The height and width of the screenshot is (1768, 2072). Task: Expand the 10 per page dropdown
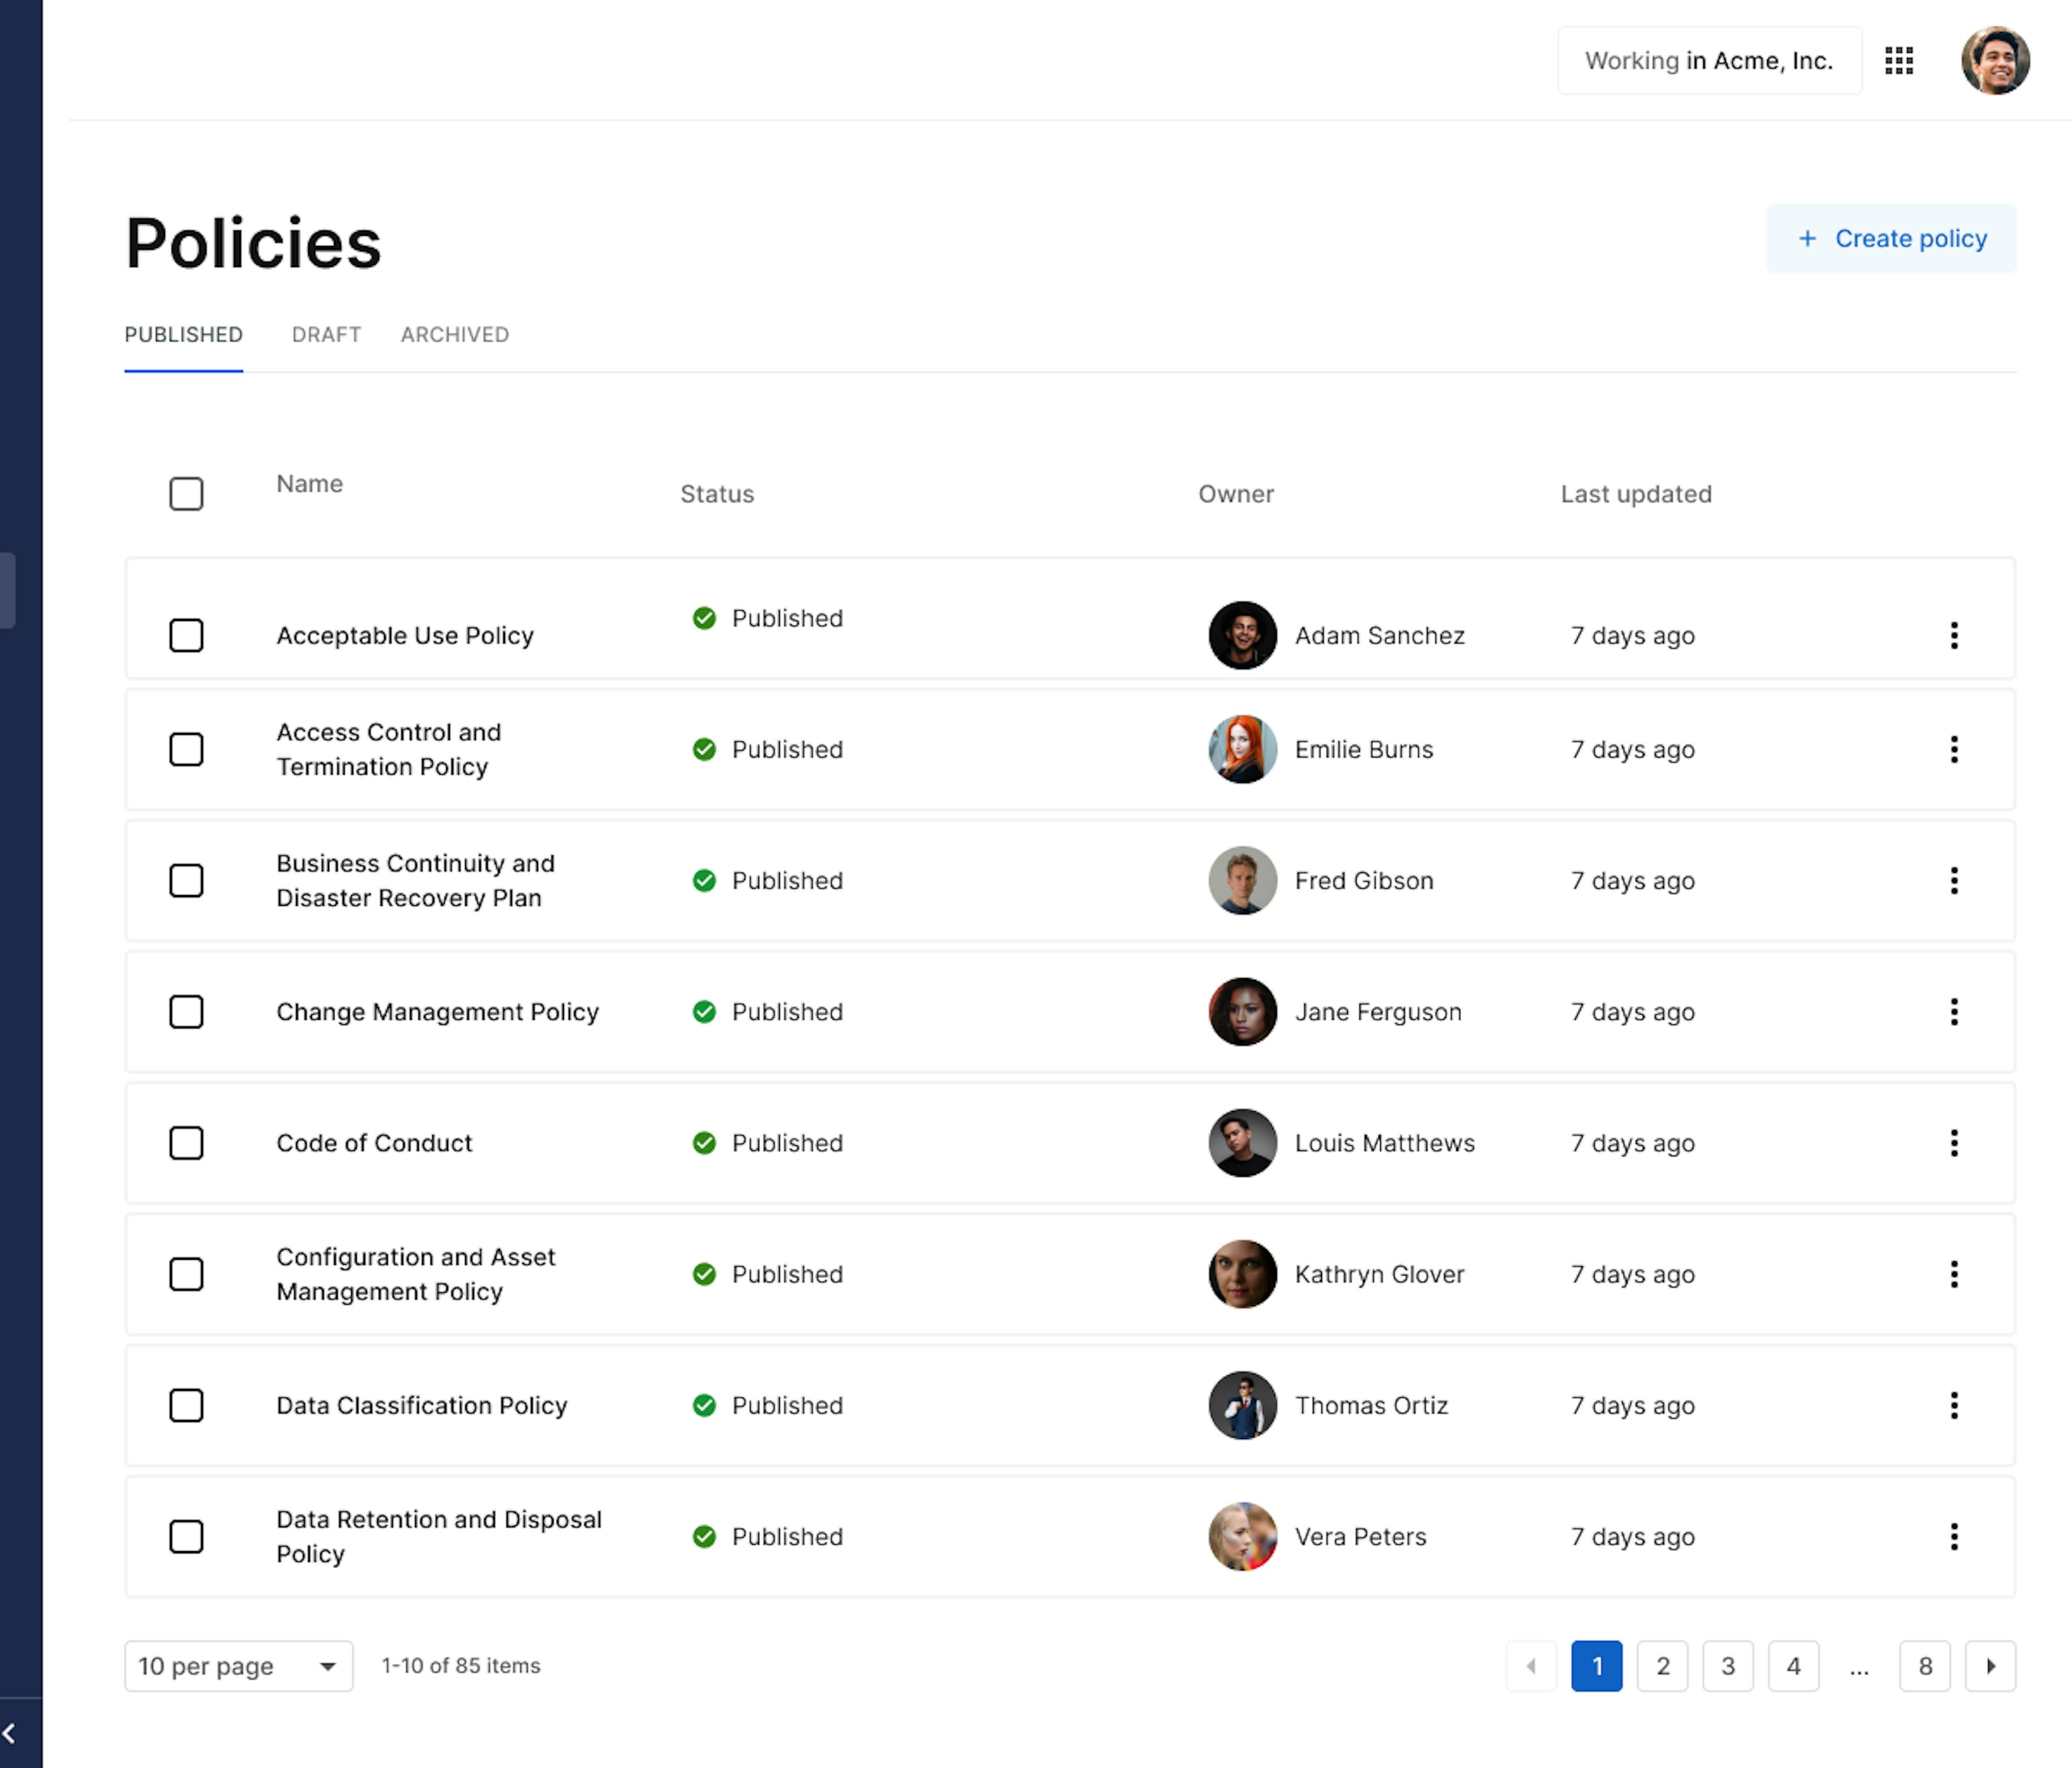[x=238, y=1666]
